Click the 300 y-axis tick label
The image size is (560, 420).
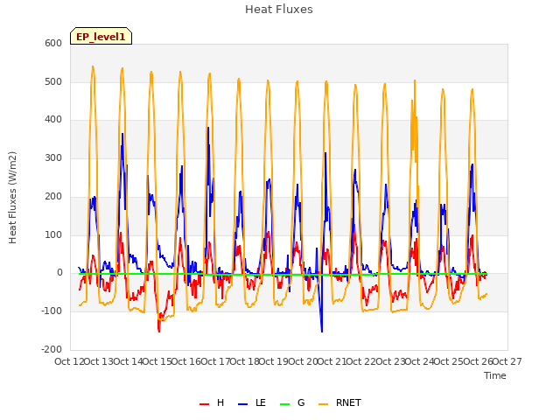click(x=53, y=157)
